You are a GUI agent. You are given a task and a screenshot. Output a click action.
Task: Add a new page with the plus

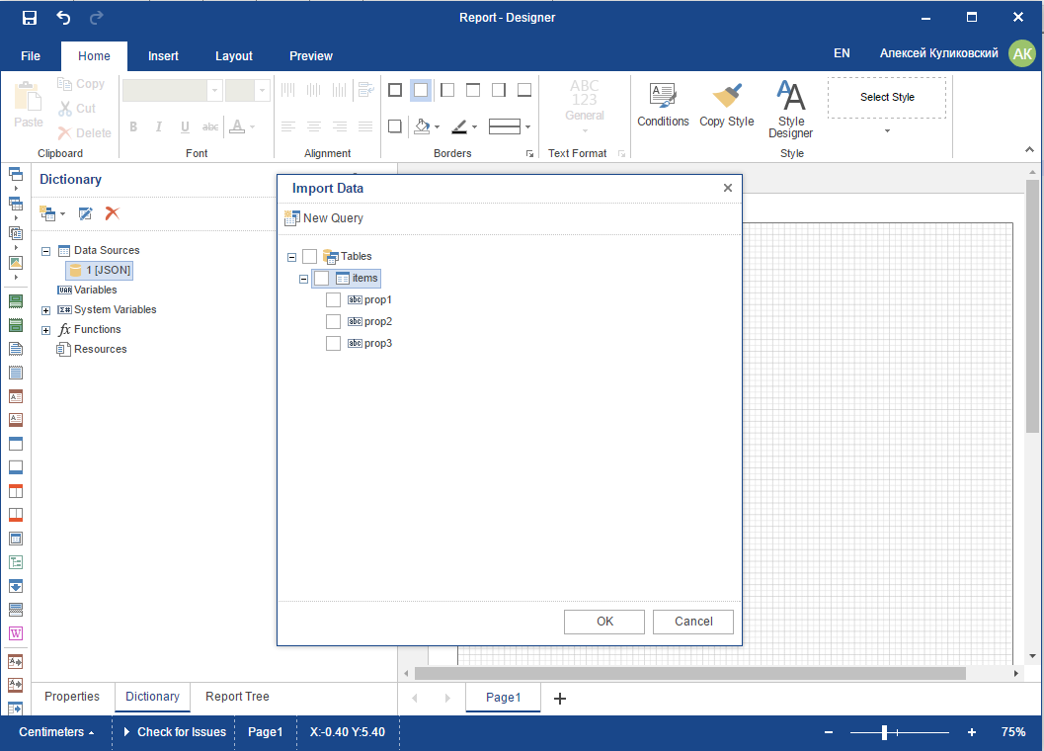click(560, 699)
